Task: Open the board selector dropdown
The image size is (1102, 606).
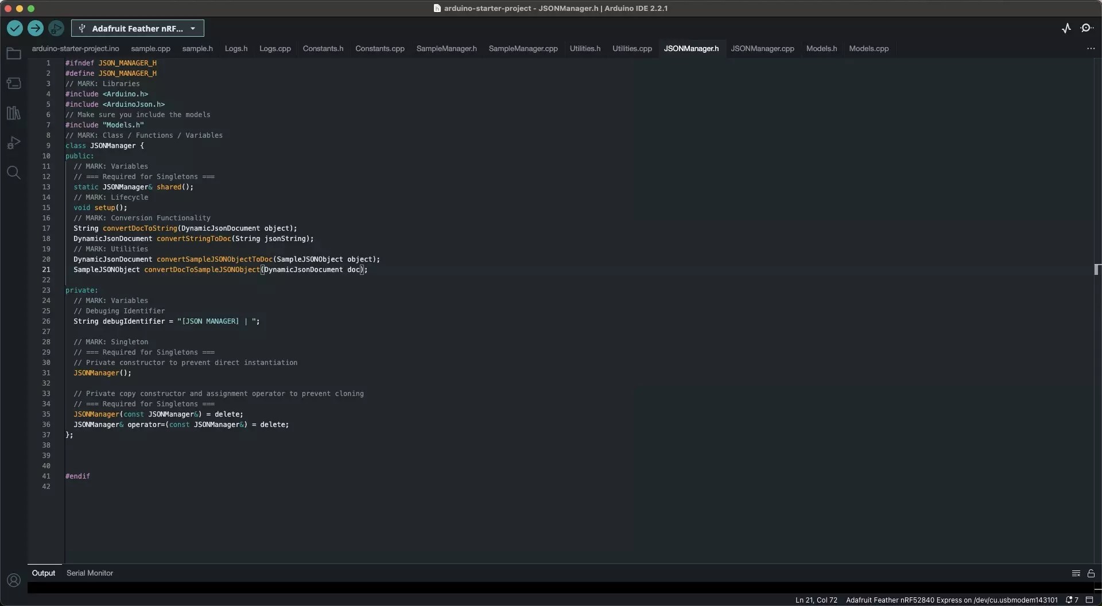Action: coord(137,28)
